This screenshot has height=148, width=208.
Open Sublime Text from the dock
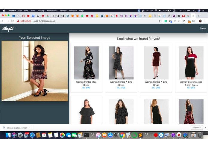pyautogui.click(x=140, y=135)
